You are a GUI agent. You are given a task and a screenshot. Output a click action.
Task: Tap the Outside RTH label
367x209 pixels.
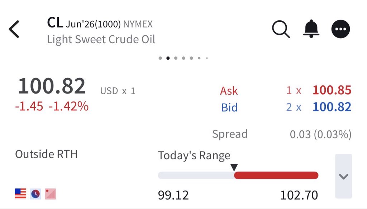46,154
